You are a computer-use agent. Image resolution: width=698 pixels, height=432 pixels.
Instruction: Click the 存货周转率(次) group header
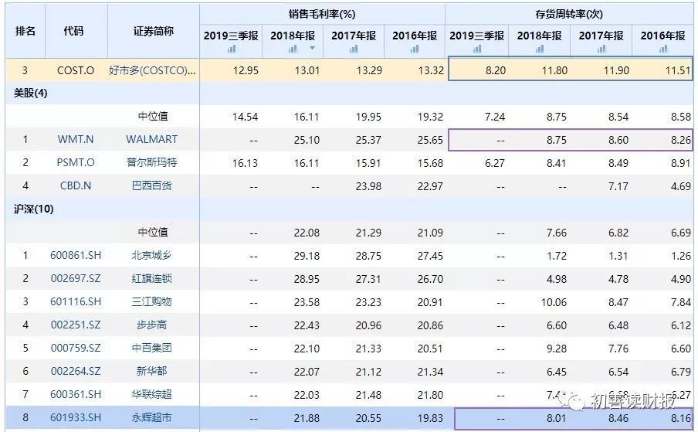click(x=569, y=14)
